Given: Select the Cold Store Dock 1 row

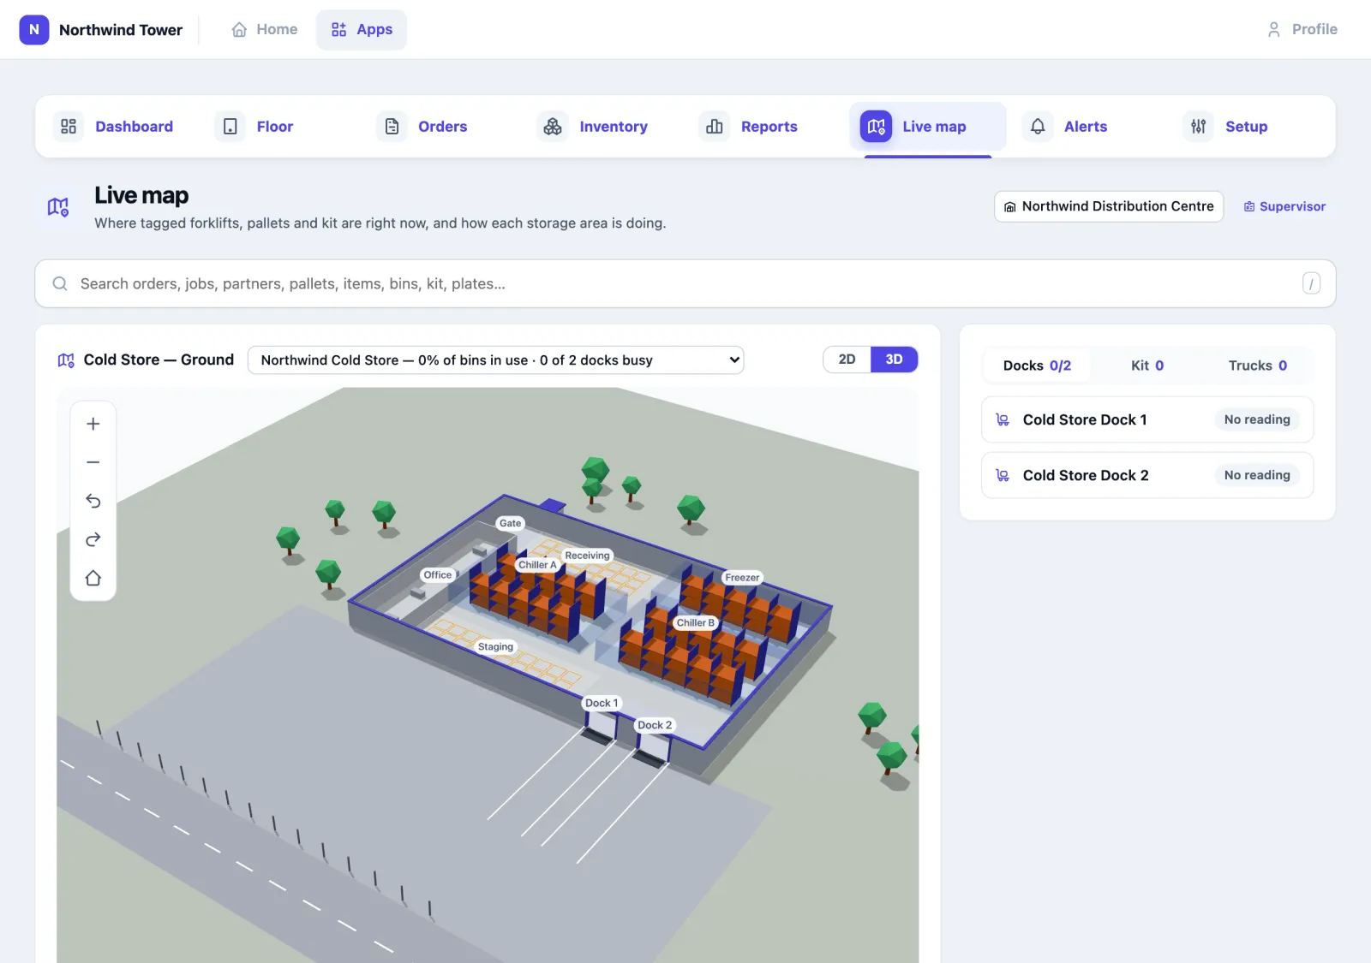Looking at the screenshot, I should tap(1147, 419).
